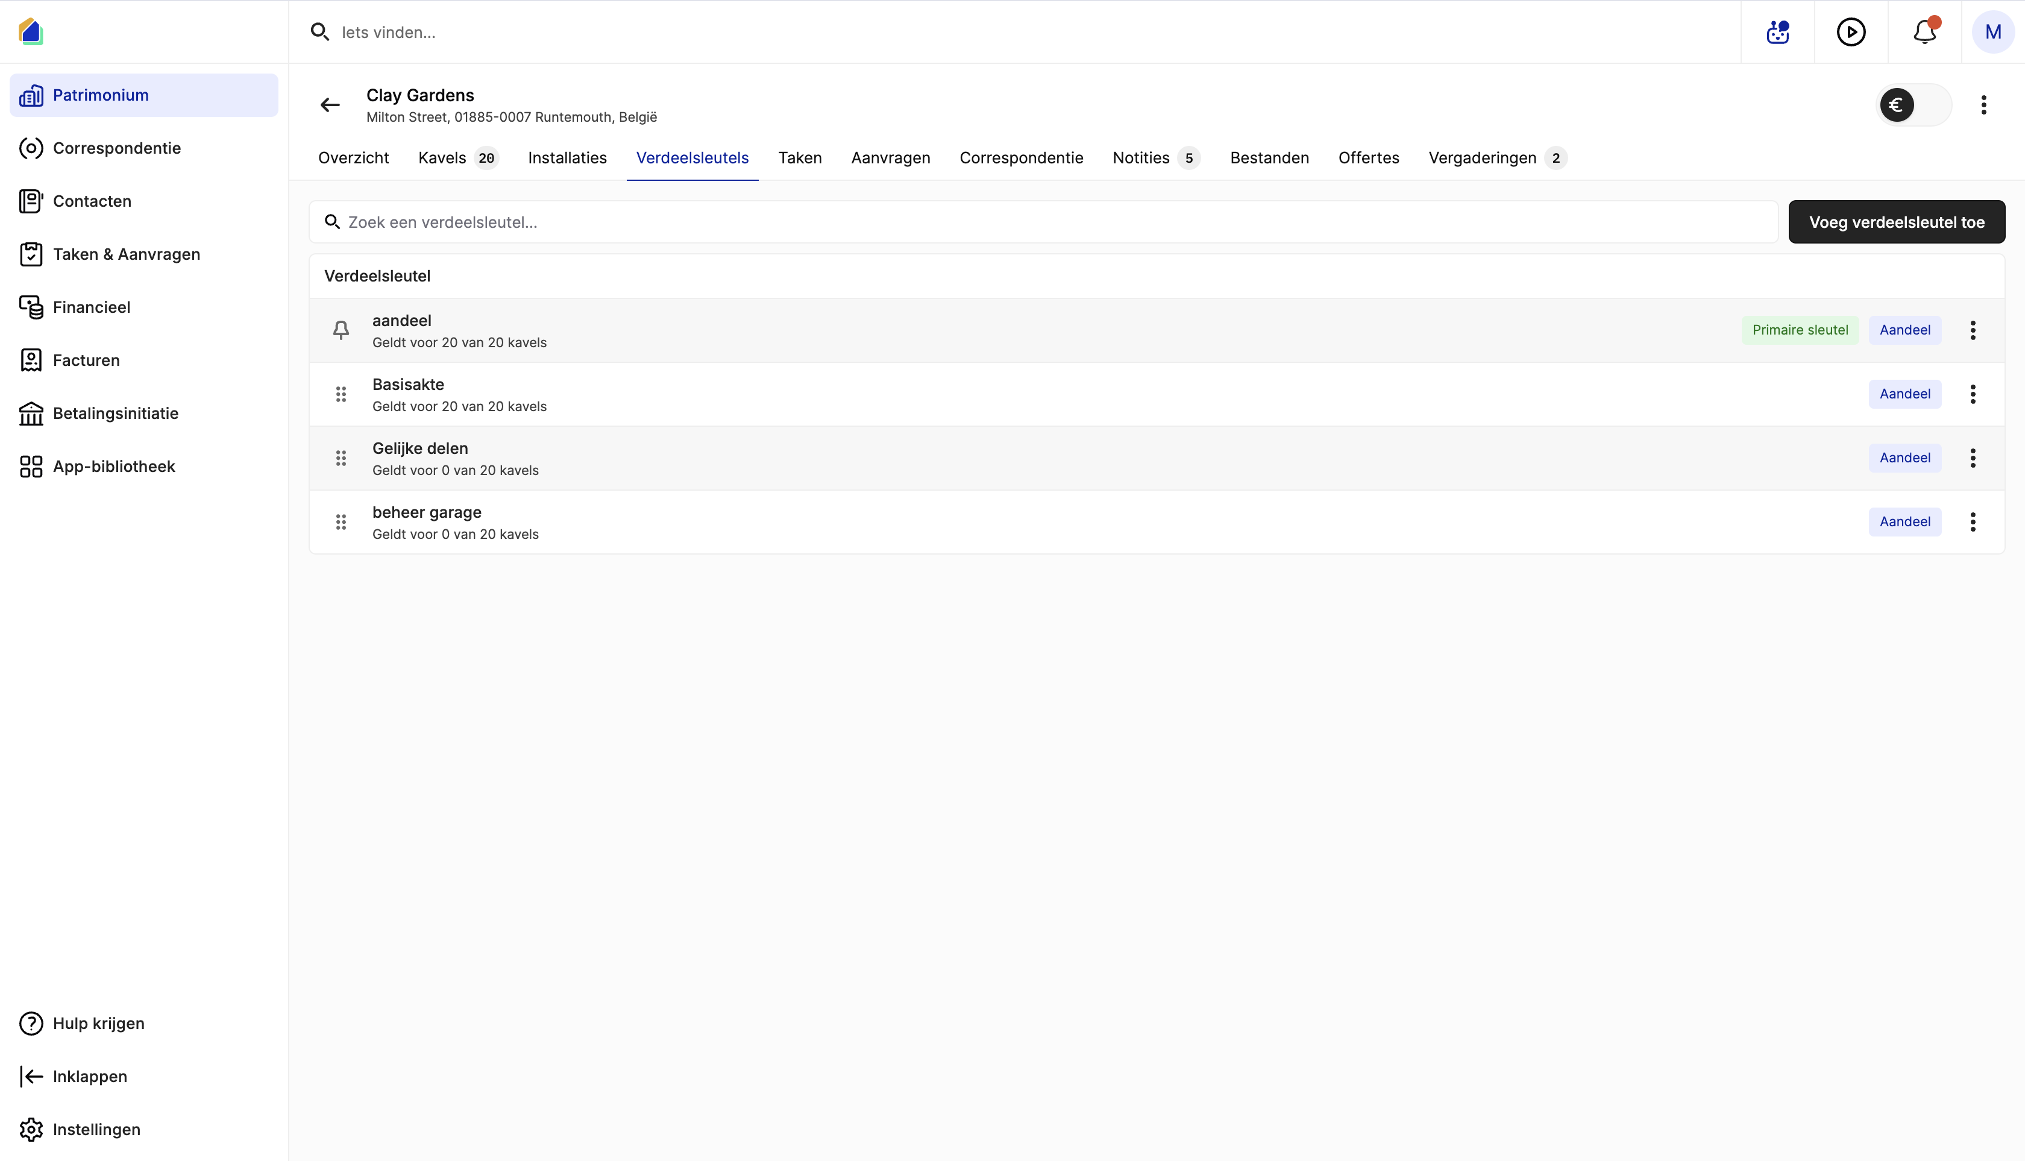Click Notities count badge 5
The width and height of the screenshot is (2025, 1161).
pos(1188,158)
